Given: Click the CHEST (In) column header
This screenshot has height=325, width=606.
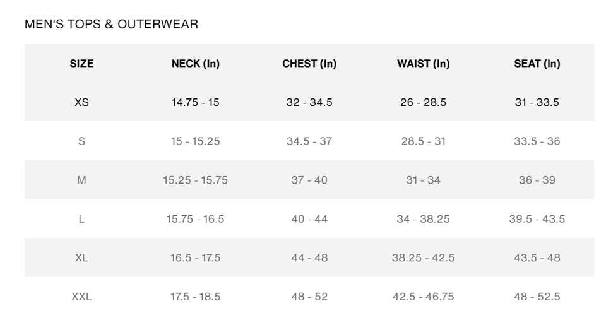Looking at the screenshot, I should pos(309,64).
